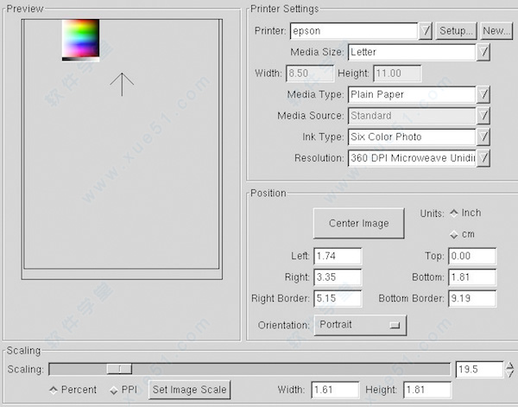Click the Bottom position field showing 1.81
Viewport: 518px width, 407px height.
pos(472,277)
